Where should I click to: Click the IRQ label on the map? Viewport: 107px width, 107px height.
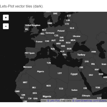[x=93, y=64]
